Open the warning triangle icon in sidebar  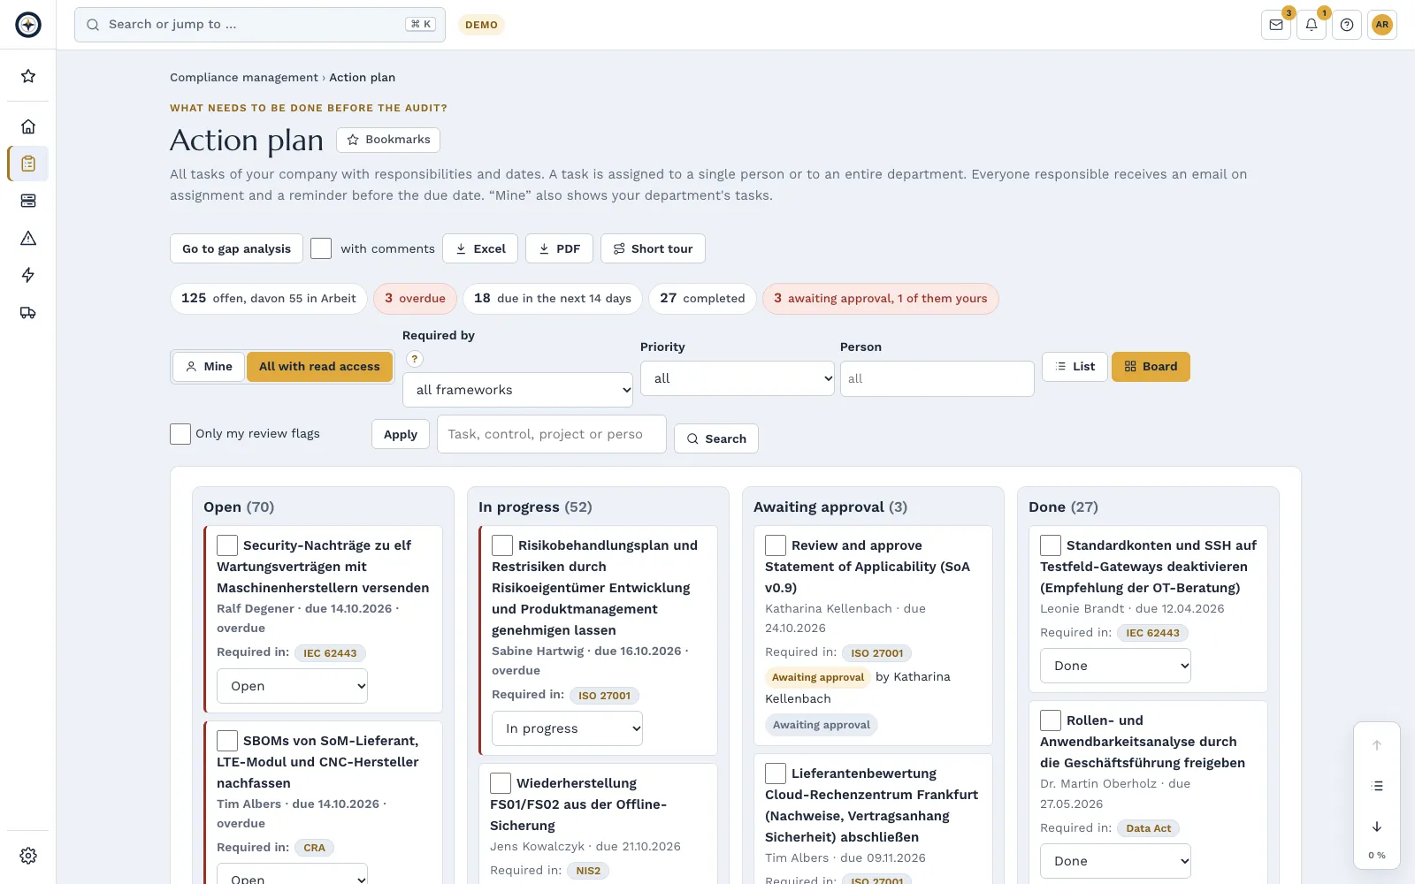[28, 238]
